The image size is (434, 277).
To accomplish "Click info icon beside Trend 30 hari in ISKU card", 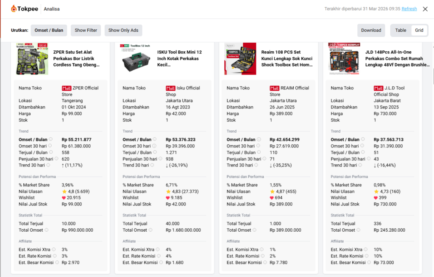I will [x=152, y=165].
